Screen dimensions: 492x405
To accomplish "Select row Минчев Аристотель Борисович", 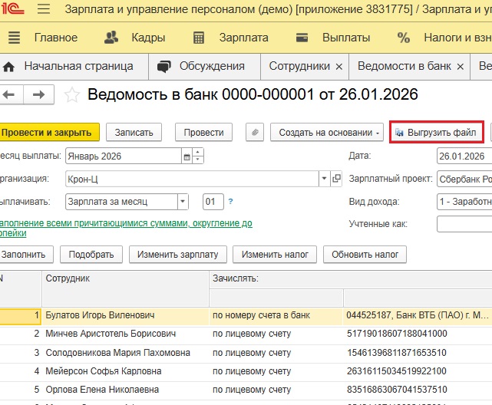I will 246,334.
